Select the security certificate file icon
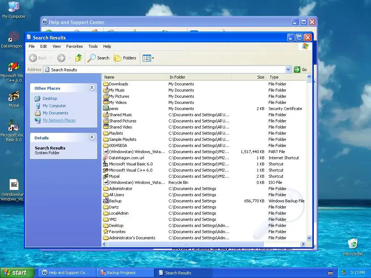 pos(105,109)
